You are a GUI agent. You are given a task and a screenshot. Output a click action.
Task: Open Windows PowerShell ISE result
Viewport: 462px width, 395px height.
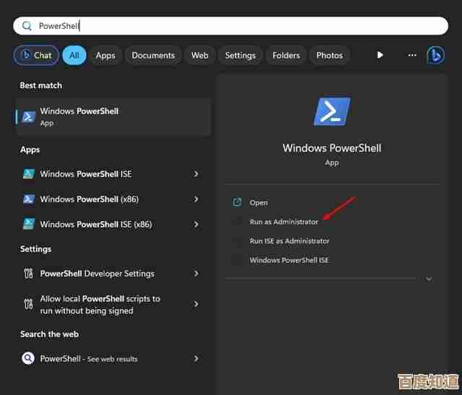[113, 174]
